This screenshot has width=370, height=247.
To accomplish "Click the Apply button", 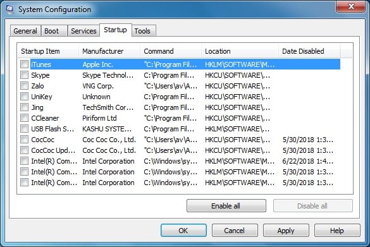I will coord(286,231).
